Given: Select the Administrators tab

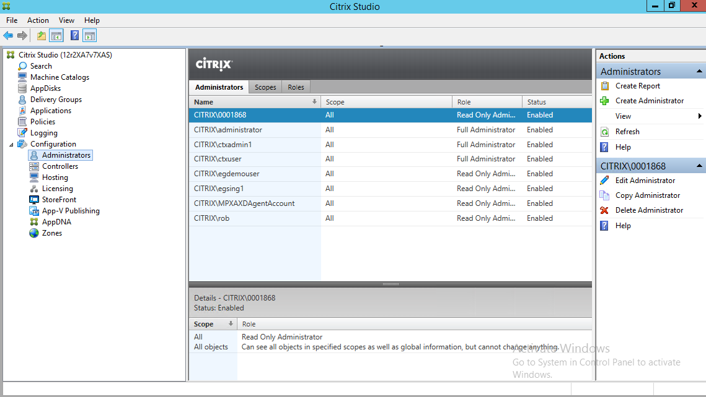Looking at the screenshot, I should tap(219, 87).
